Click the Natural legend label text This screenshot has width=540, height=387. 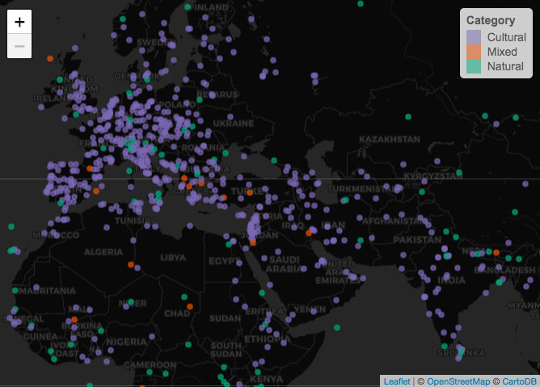click(x=505, y=66)
